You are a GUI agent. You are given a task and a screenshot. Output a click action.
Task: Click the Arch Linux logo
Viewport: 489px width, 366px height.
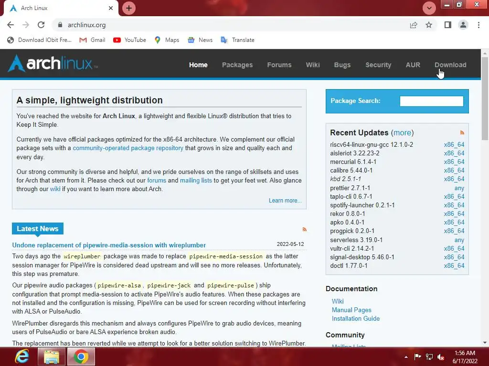[x=53, y=63]
